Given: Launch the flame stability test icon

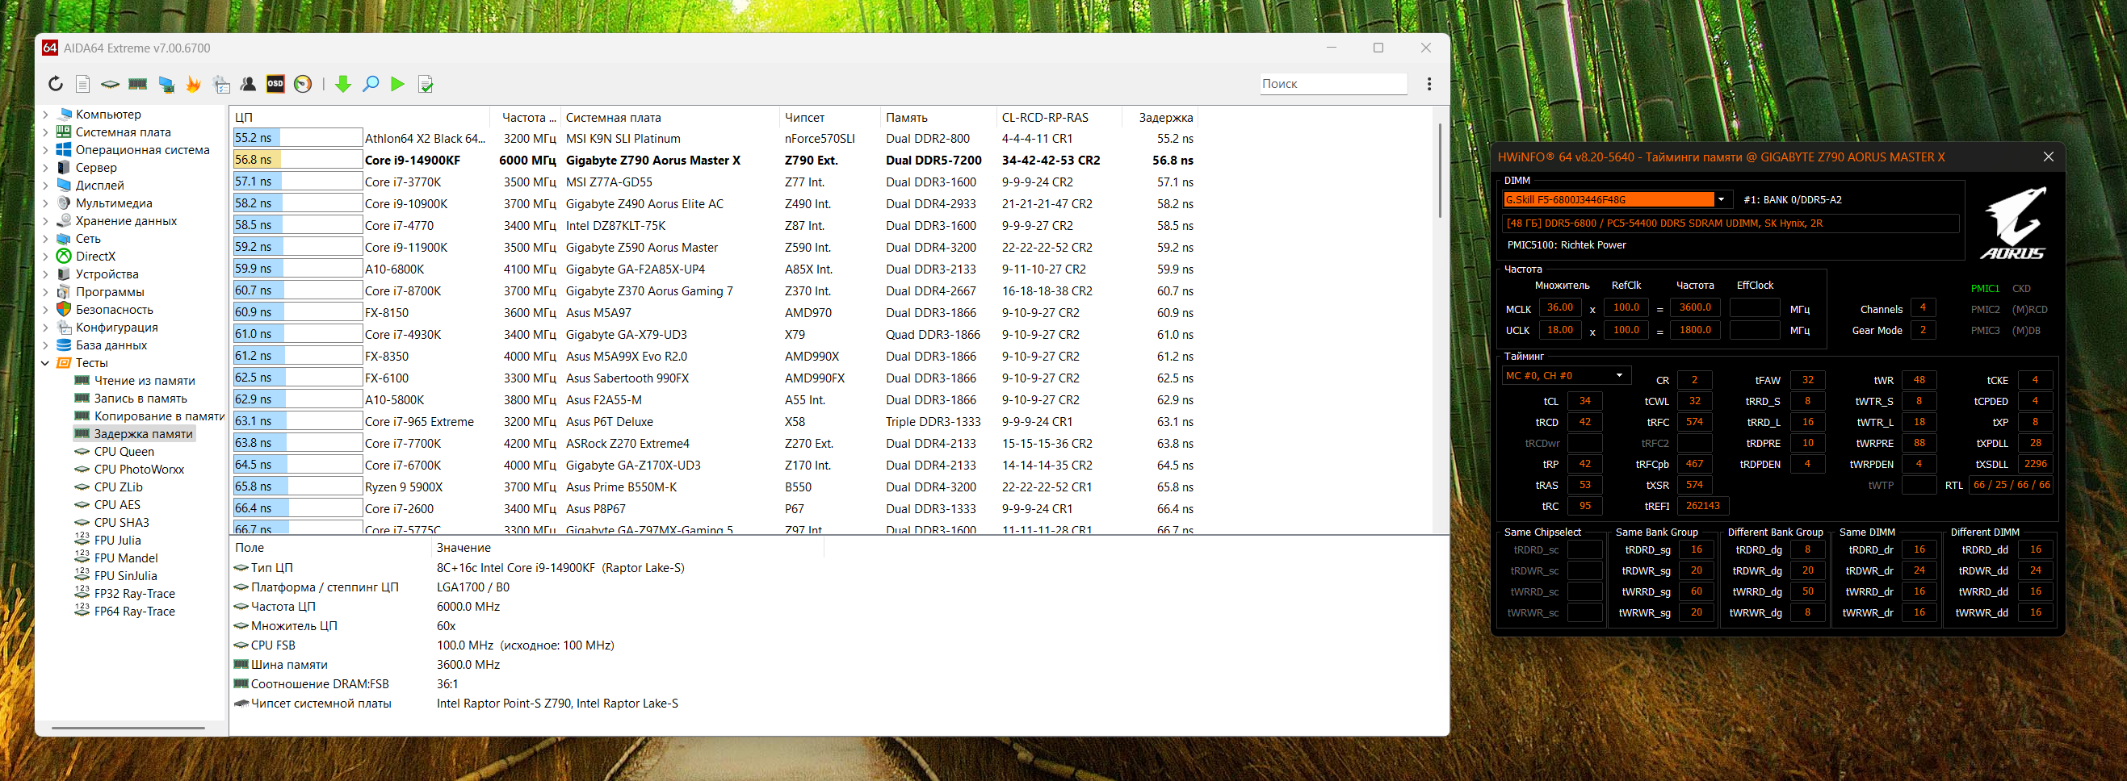Looking at the screenshot, I should click(x=193, y=83).
